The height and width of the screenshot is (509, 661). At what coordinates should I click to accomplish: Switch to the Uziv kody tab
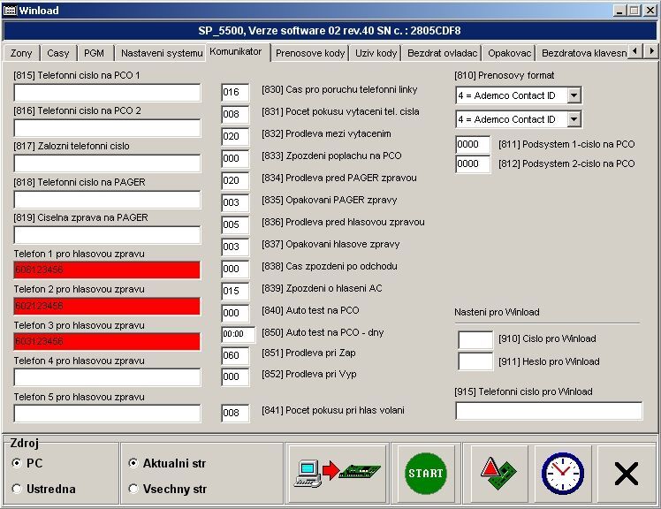point(376,53)
